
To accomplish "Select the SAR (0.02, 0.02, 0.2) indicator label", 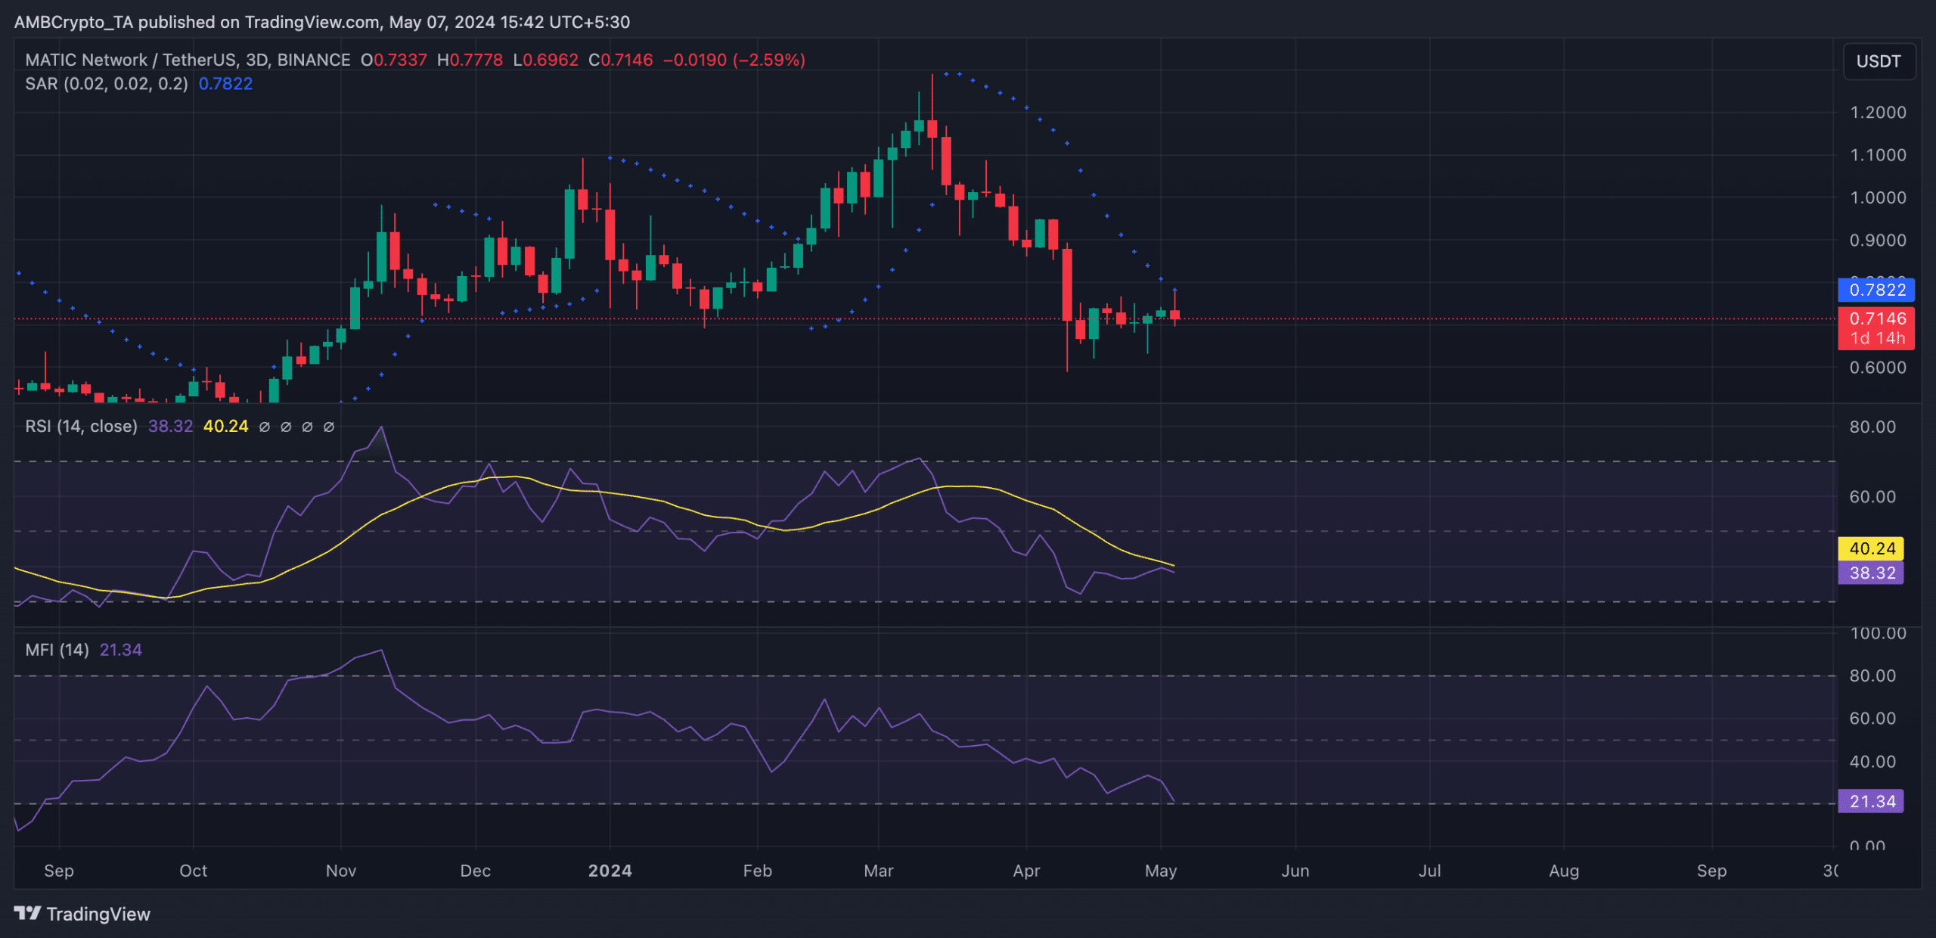I will [107, 84].
